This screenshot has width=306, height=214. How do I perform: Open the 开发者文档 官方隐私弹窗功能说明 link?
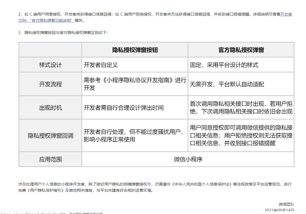[x=46, y=20]
